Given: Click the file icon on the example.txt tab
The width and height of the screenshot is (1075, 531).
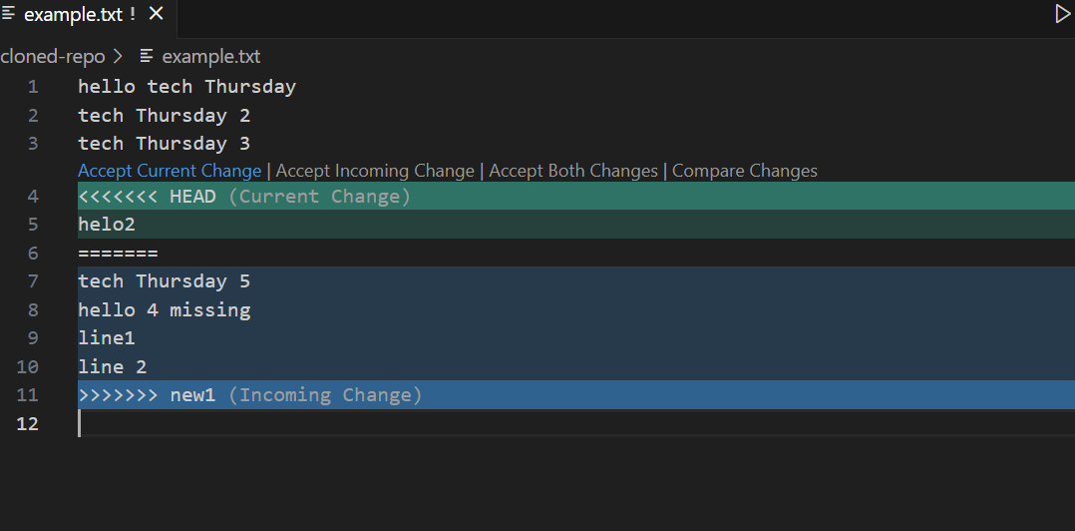Looking at the screenshot, I should tap(9, 14).
